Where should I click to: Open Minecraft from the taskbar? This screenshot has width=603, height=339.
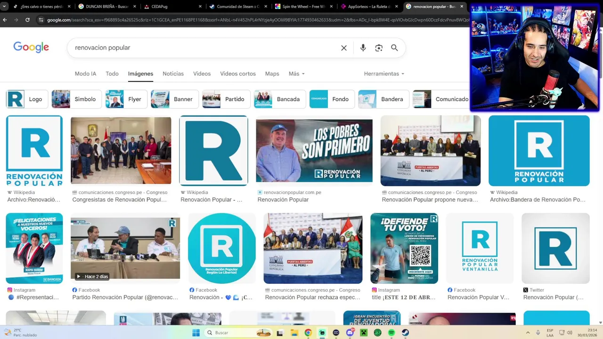pos(364,333)
